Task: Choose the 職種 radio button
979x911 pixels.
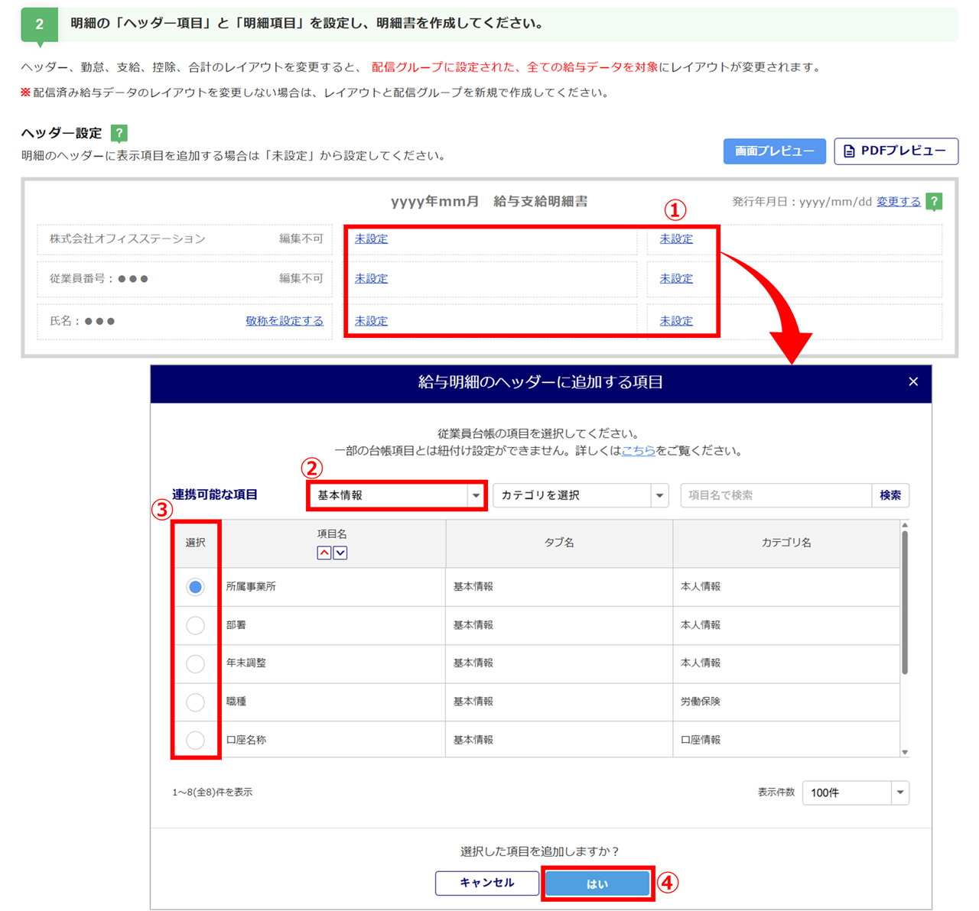Action: pos(195,702)
